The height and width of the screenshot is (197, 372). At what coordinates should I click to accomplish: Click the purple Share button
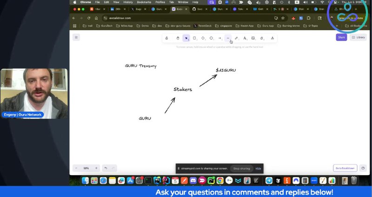coord(341,37)
